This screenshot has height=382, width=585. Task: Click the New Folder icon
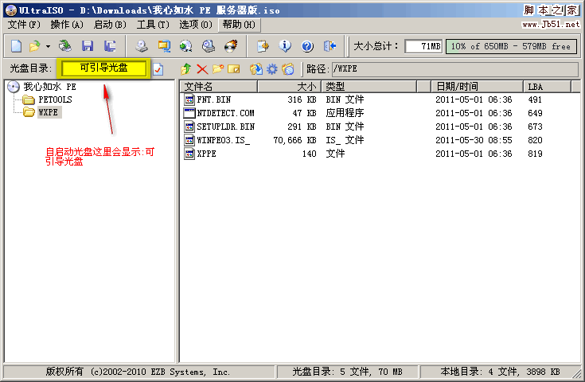(x=218, y=69)
